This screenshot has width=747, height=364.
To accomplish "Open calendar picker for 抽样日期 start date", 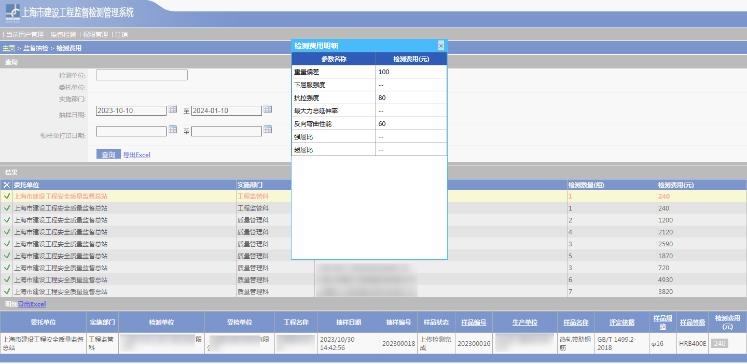I will (x=173, y=109).
